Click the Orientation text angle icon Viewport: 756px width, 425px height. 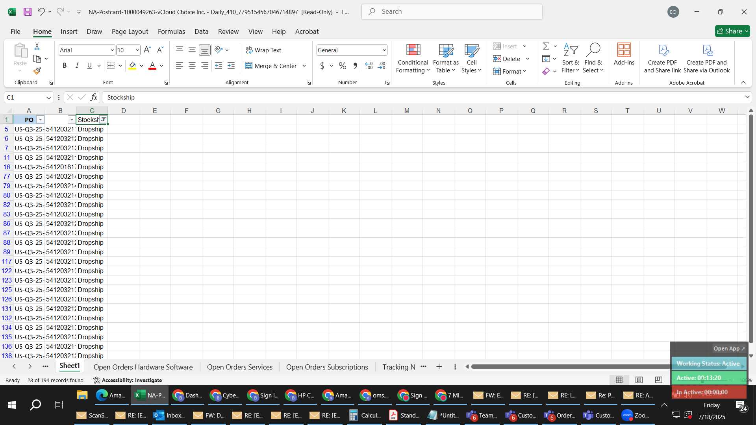click(219, 50)
